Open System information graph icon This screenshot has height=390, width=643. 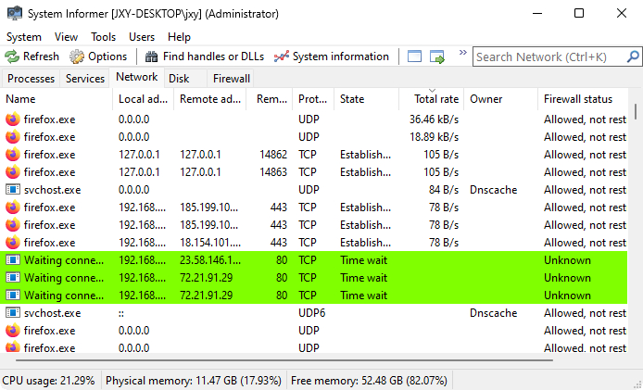pyautogui.click(x=282, y=57)
